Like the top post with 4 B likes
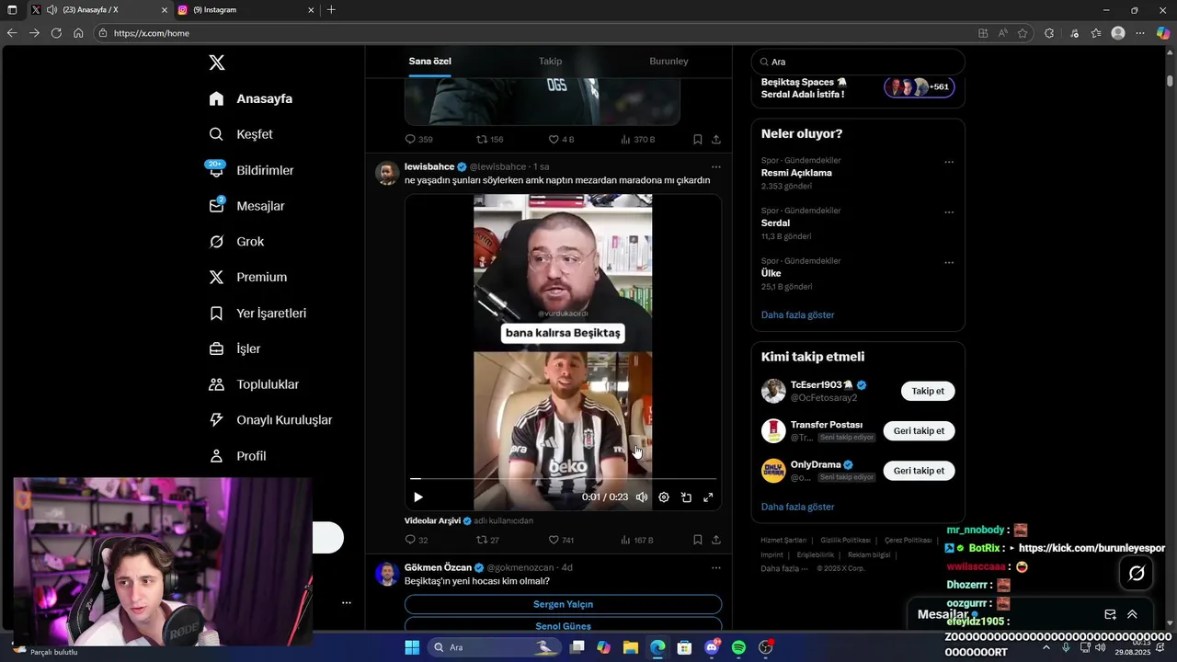Viewport: 1177px width, 662px height. point(561,140)
